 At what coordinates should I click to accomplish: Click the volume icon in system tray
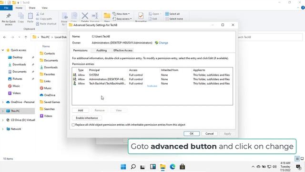click(x=274, y=167)
